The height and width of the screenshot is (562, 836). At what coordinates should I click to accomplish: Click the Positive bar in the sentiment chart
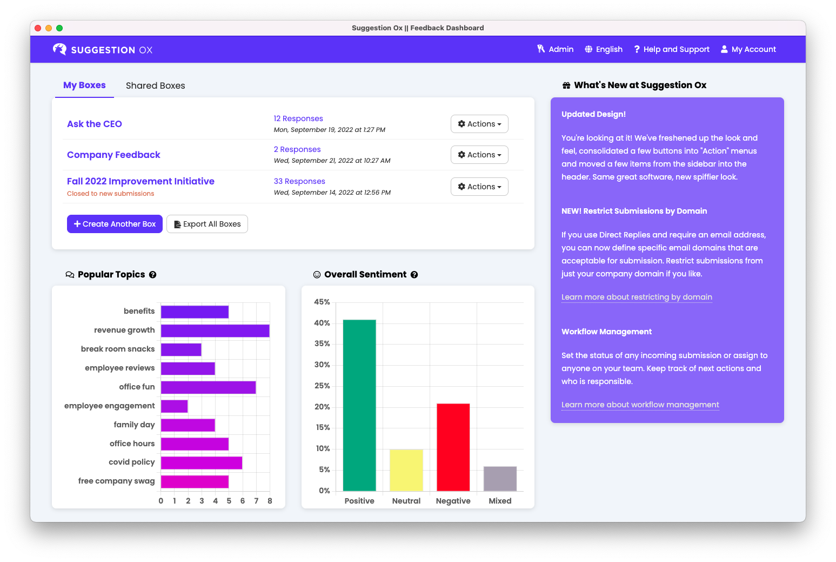tap(359, 406)
